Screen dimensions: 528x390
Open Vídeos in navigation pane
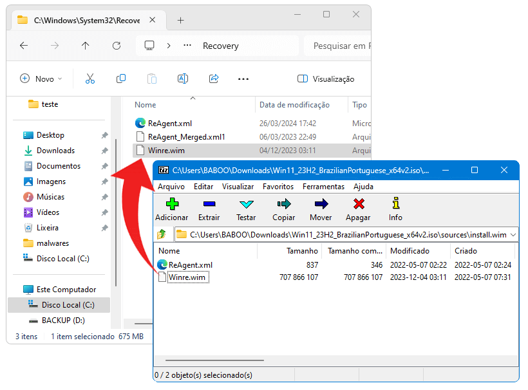[48, 212]
